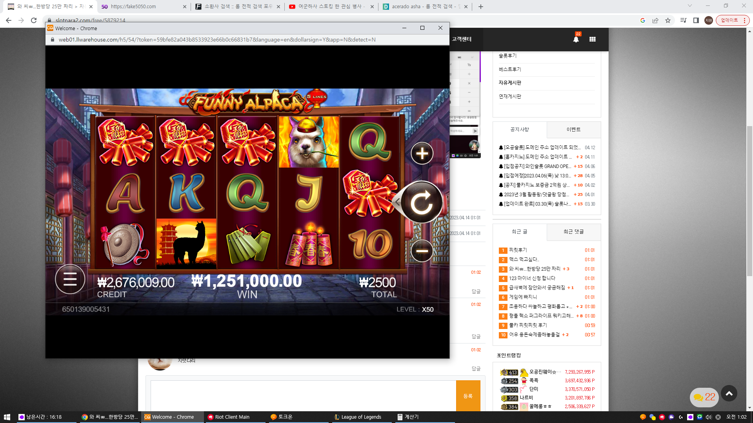The image size is (753, 423).
Task: Open the recent post 맥스 먹고싶다..
Action: (524, 260)
